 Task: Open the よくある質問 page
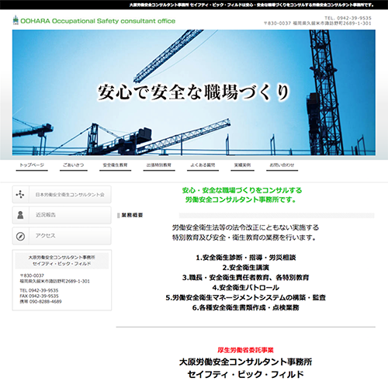click(203, 165)
